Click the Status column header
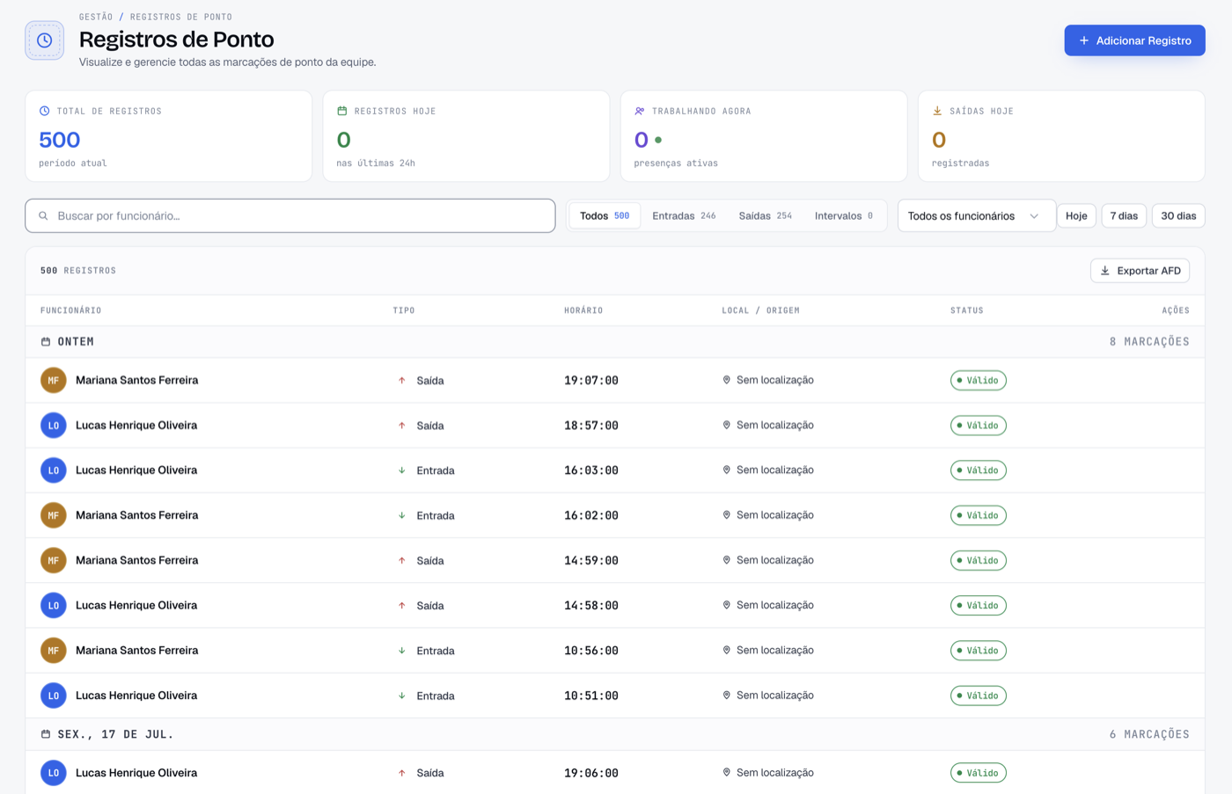Viewport: 1232px width, 794px height. pyautogui.click(x=967, y=310)
